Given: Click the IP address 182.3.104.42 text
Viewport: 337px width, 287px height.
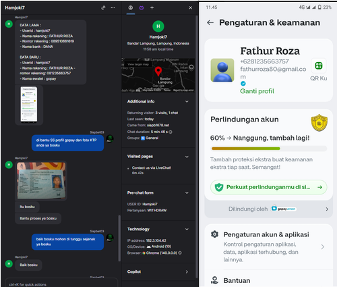Looking at the screenshot, I should (x=156, y=240).
